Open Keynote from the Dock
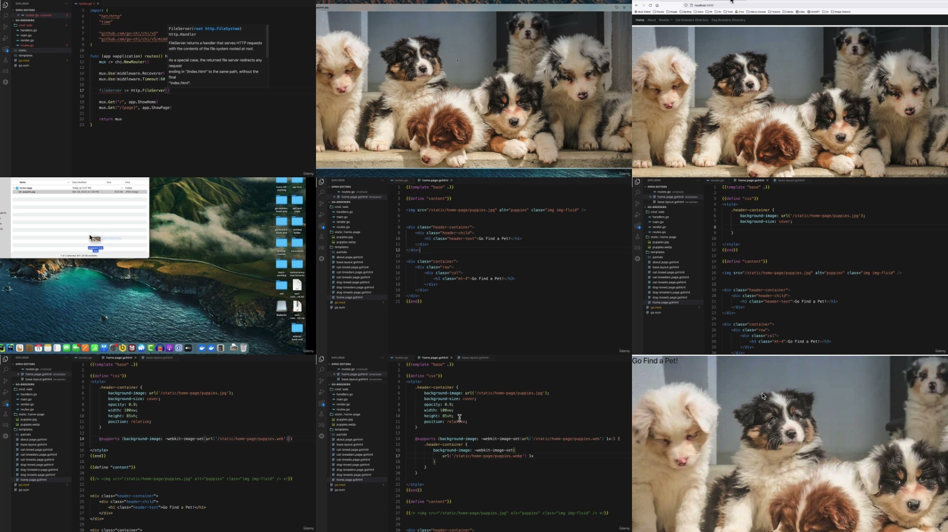Image resolution: width=948 pixels, height=532 pixels. tap(104, 348)
